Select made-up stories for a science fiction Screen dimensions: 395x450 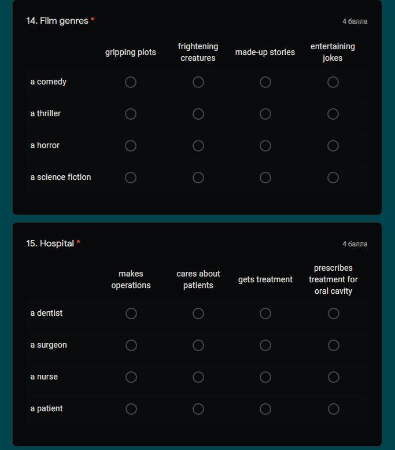click(x=265, y=178)
